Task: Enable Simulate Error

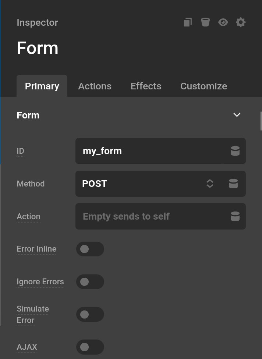Action: (90, 314)
